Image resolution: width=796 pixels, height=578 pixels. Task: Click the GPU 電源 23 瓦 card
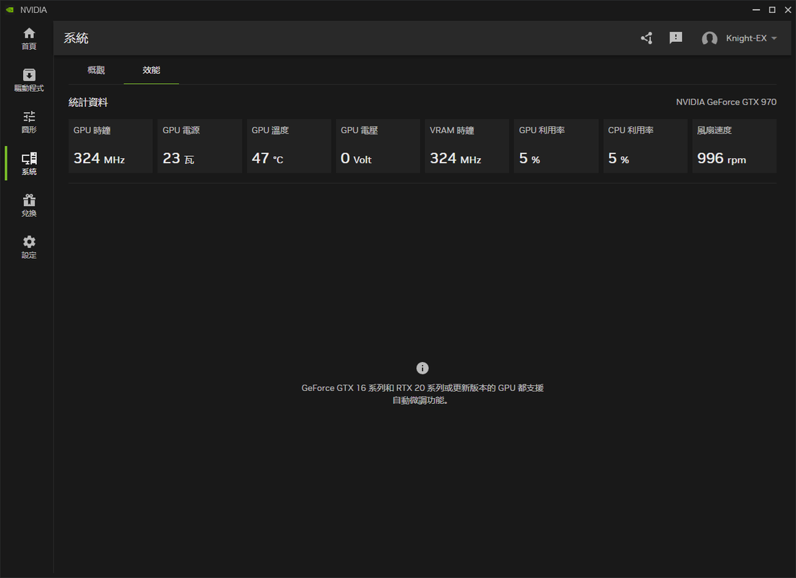pyautogui.click(x=199, y=146)
